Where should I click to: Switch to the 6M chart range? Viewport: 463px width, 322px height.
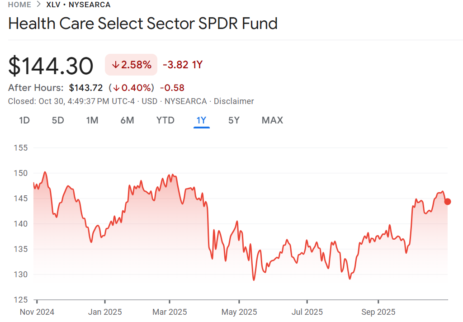[x=127, y=120]
